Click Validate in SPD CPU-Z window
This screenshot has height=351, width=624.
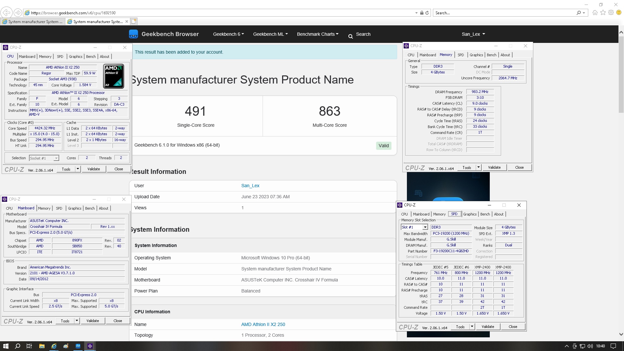click(488, 327)
